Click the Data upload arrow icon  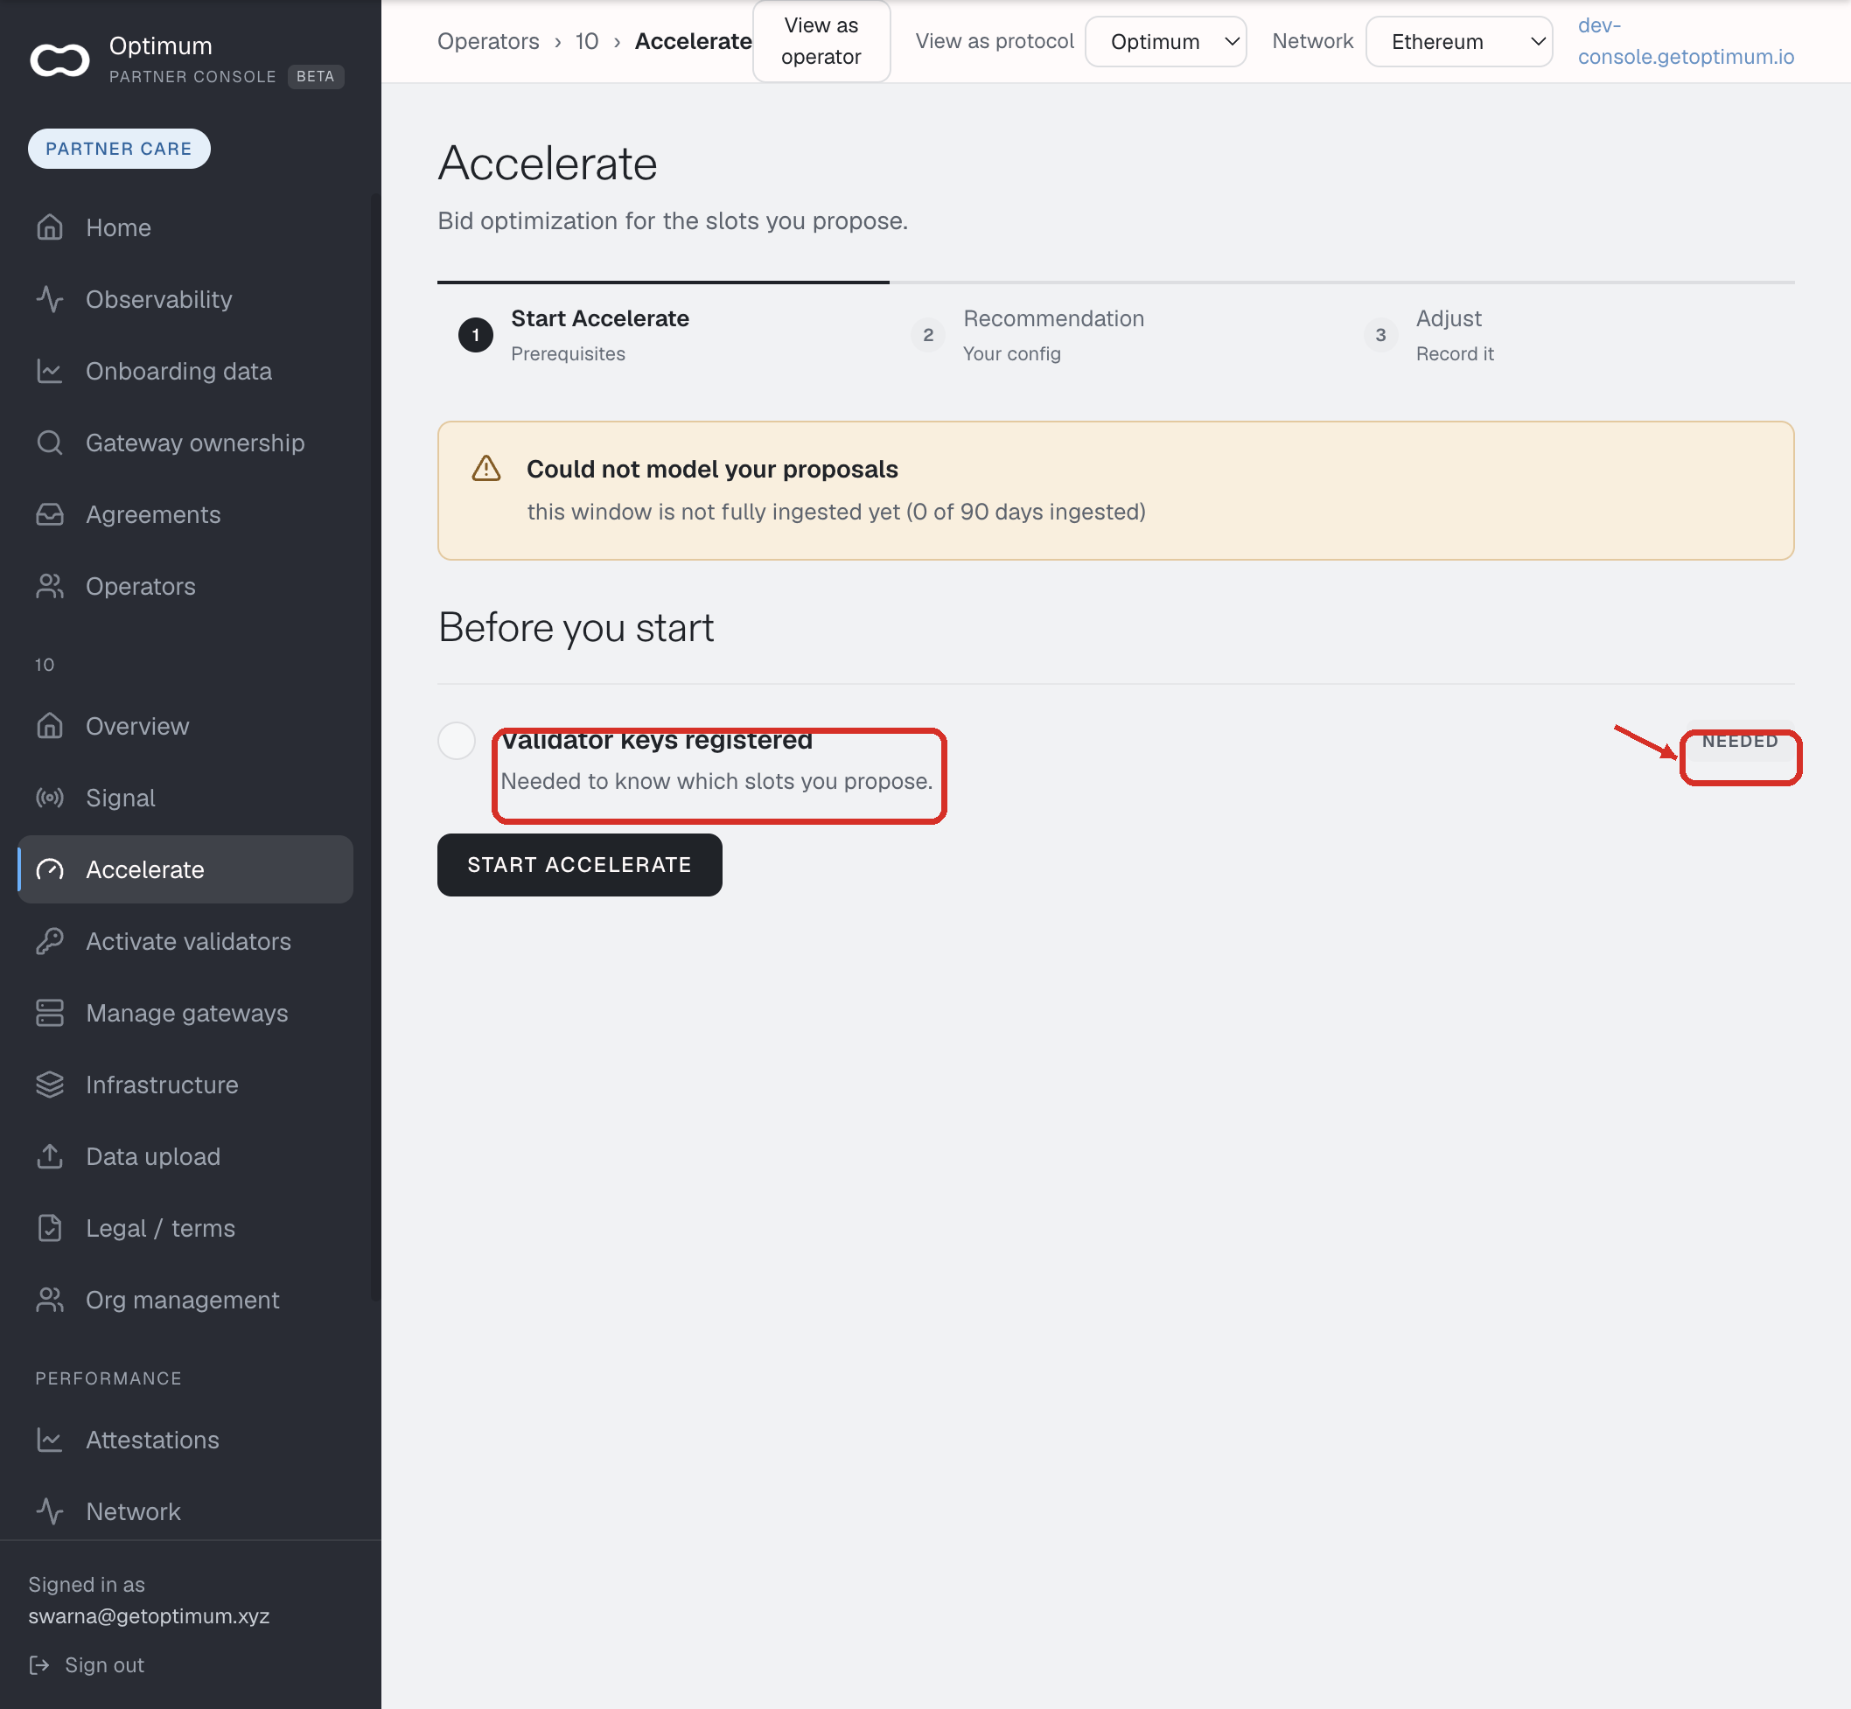(50, 1156)
